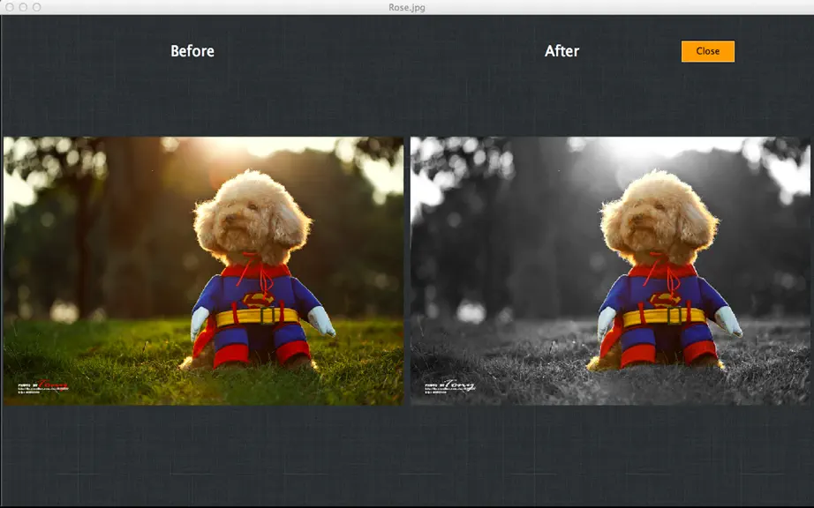Image resolution: width=814 pixels, height=508 pixels.
Task: Select the After color-splash photo
Action: (610, 271)
